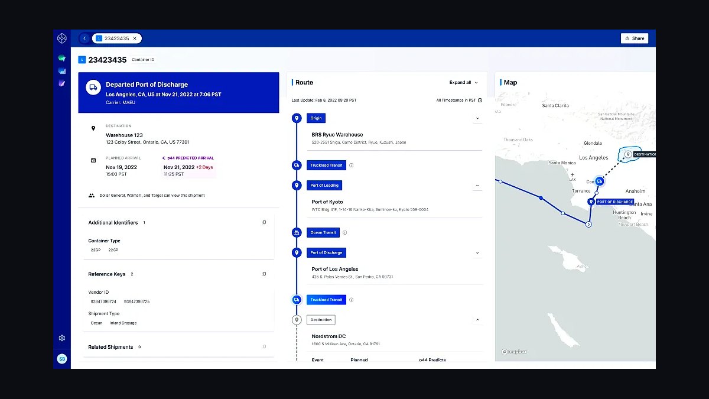Close the 23423435 tab

pyautogui.click(x=135, y=38)
